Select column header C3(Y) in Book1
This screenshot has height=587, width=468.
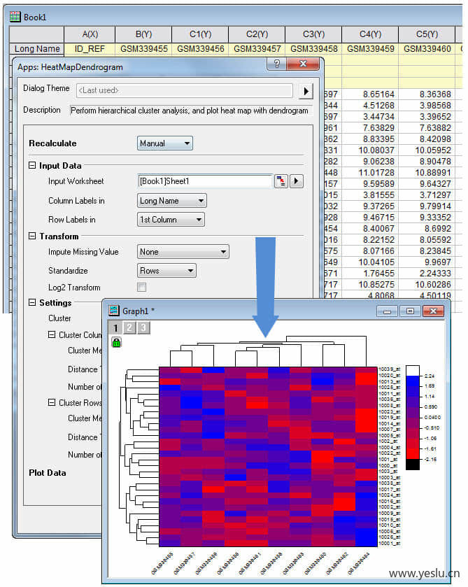click(313, 34)
